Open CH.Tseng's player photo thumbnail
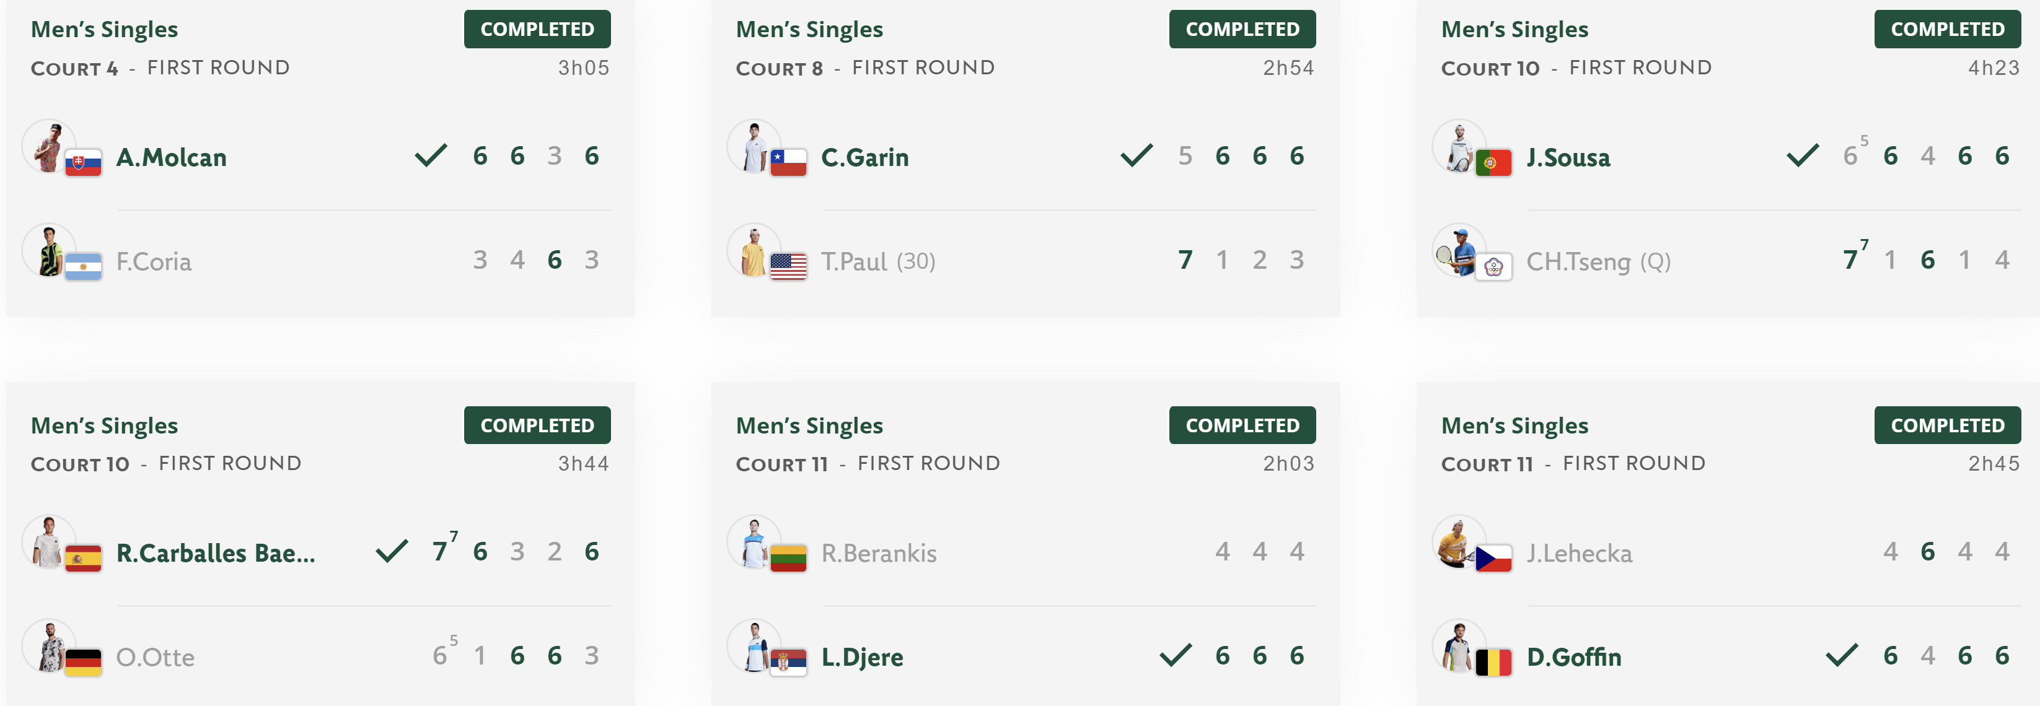 click(1459, 251)
